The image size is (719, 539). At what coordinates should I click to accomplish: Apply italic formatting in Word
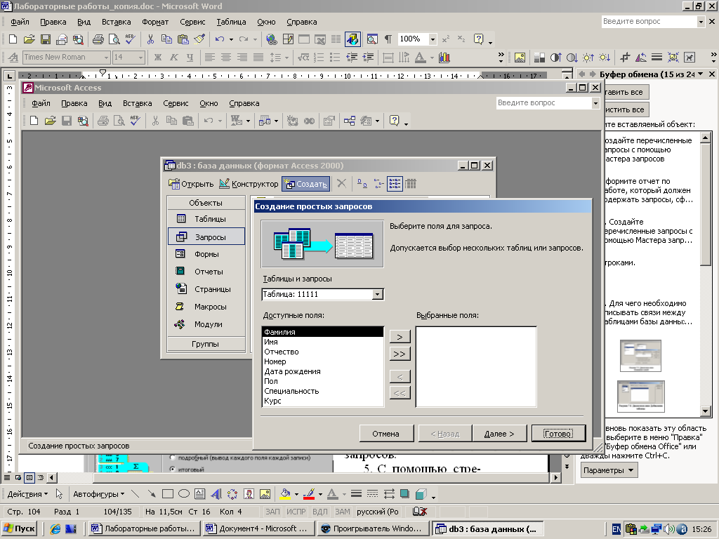click(x=174, y=58)
